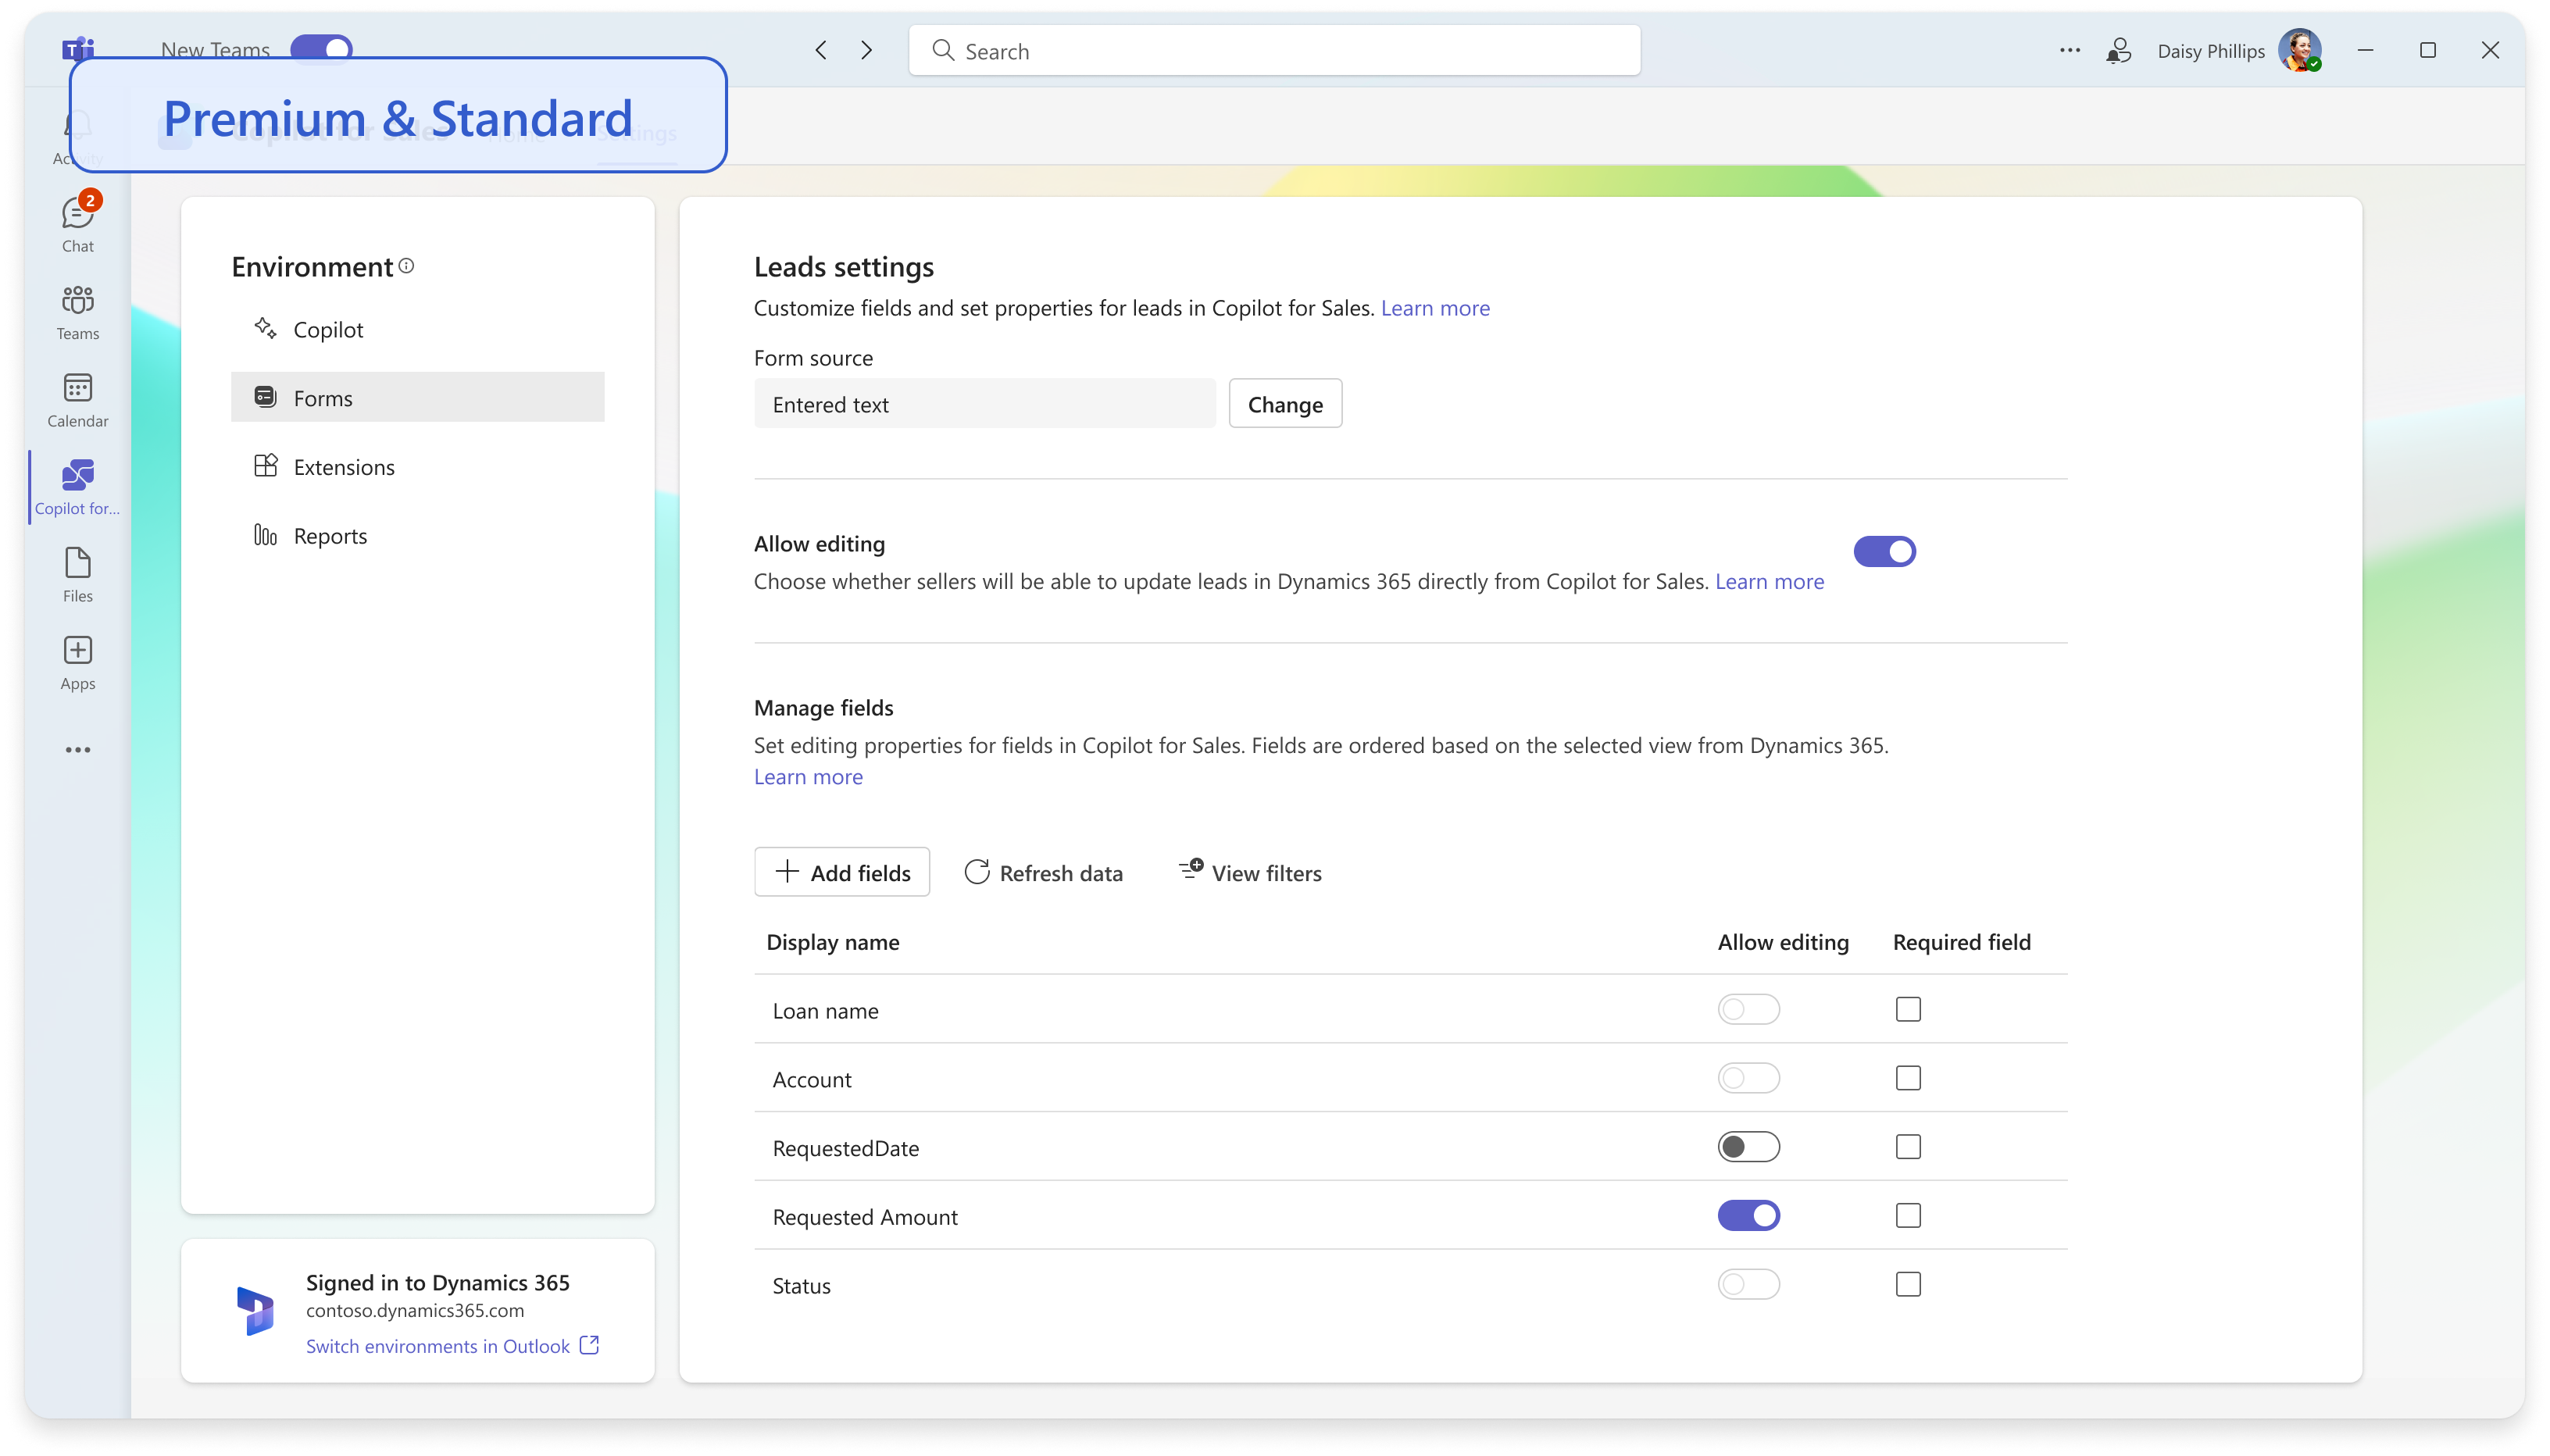The height and width of the screenshot is (1456, 2550).
Task: Check the Required field box for Requested Amount
Action: 1908,1215
